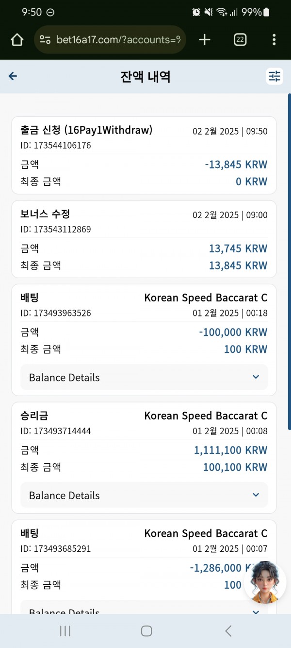Viewport: 291px width, 648px height.
Task: Select the 출금 신청 (16Pay1Withdraw) transaction
Action: [144, 156]
